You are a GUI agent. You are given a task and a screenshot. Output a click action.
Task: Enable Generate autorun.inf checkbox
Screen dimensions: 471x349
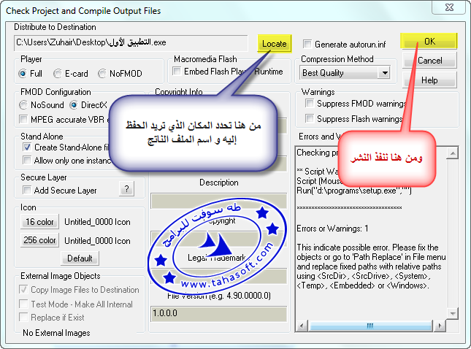(307, 44)
